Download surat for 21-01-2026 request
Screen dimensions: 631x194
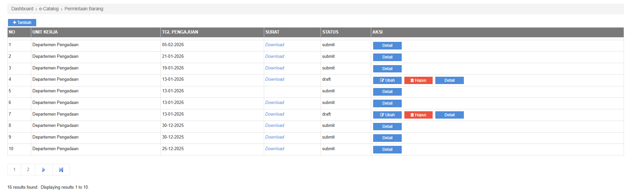[x=274, y=56]
